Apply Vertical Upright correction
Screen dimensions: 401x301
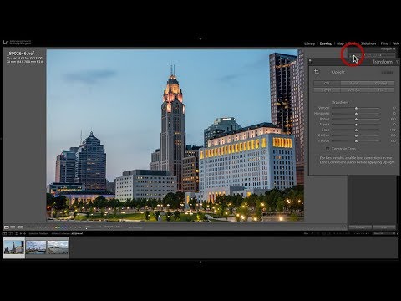pyautogui.click(x=353, y=90)
